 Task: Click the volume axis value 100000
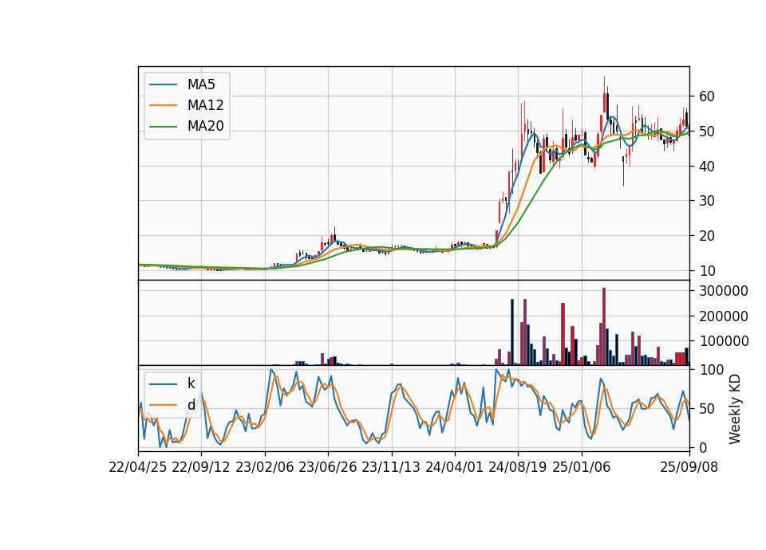[724, 341]
